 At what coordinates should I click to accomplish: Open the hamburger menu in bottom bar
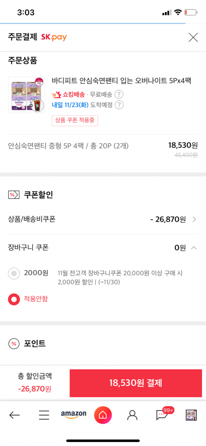click(44, 415)
